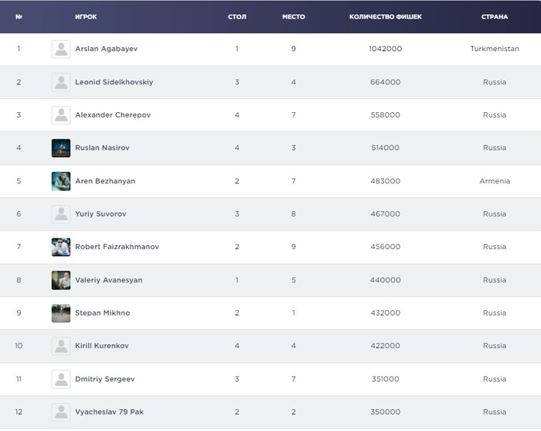Click Alexander Cherepov's blank avatar icon
The height and width of the screenshot is (431, 541).
pyautogui.click(x=61, y=115)
